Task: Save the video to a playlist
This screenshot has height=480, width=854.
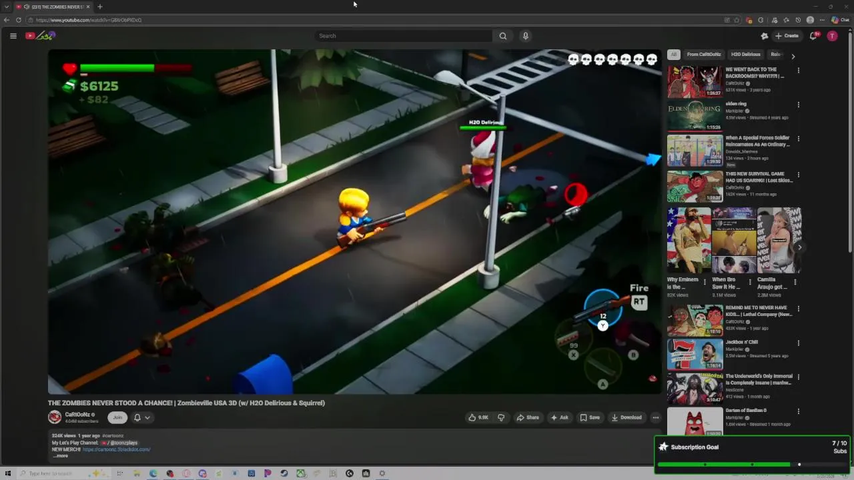Action: pos(590,417)
